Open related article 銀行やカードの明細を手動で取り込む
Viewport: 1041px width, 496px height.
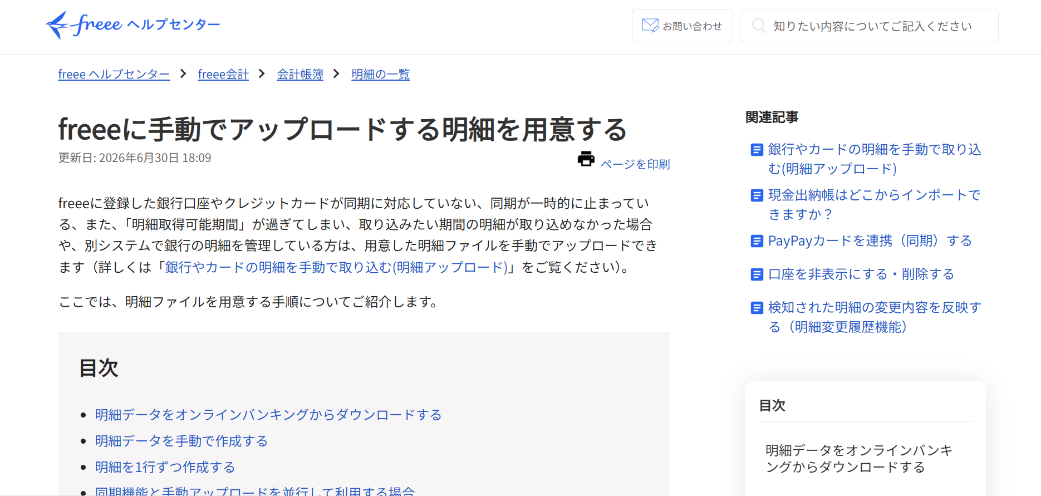(x=875, y=159)
